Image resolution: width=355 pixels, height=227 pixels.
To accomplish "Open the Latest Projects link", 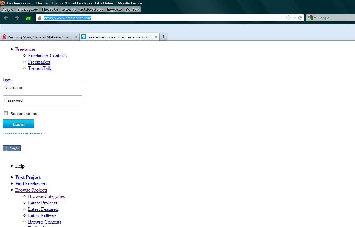I will [x=42, y=203].
